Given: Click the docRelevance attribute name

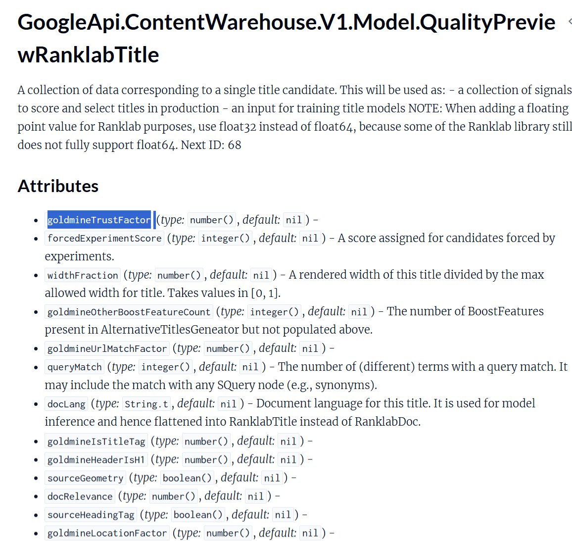Looking at the screenshot, I should (x=80, y=496).
